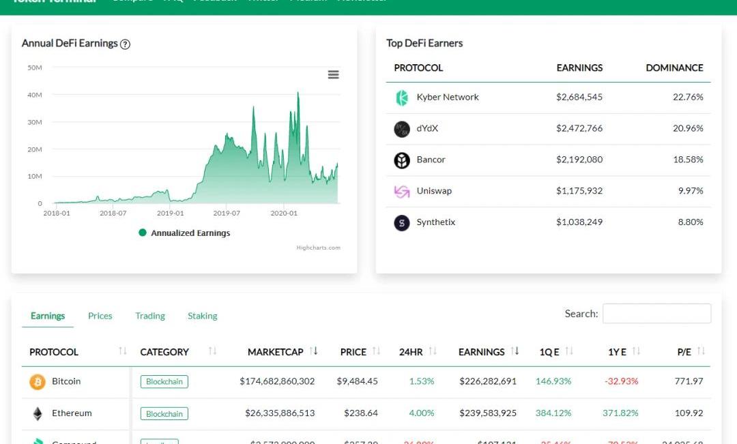Viewport: 737px width, 444px height.
Task: Click the Ethereum diamond icon
Action: (38, 413)
